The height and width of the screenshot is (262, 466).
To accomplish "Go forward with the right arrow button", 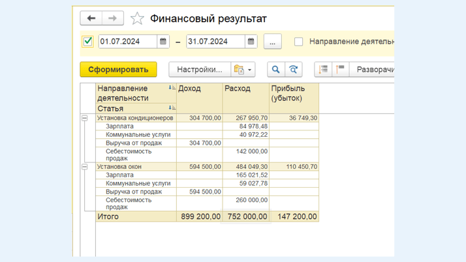I will (x=113, y=18).
